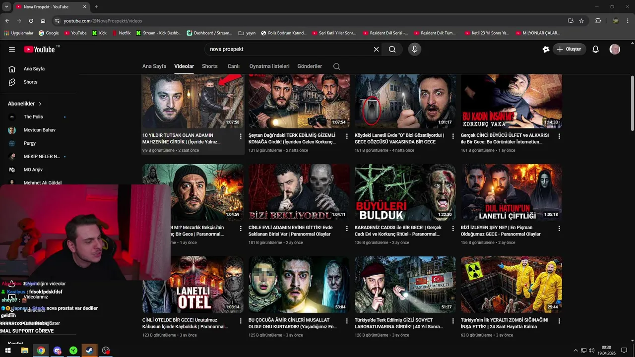Open Türkiye'de Terk Edilmiş GİZLİ SOVYET title
The image size is (635, 357).
[x=399, y=323]
